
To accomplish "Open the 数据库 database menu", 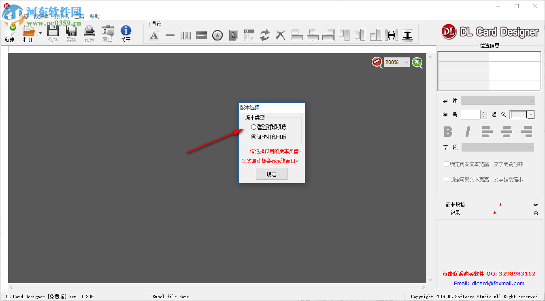I will tap(42, 16).
